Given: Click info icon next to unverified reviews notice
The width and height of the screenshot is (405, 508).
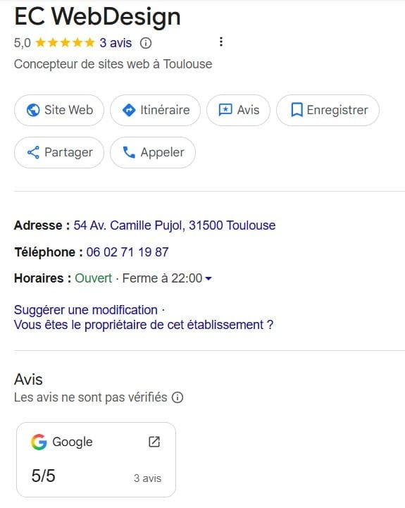Looking at the screenshot, I should pyautogui.click(x=177, y=397).
